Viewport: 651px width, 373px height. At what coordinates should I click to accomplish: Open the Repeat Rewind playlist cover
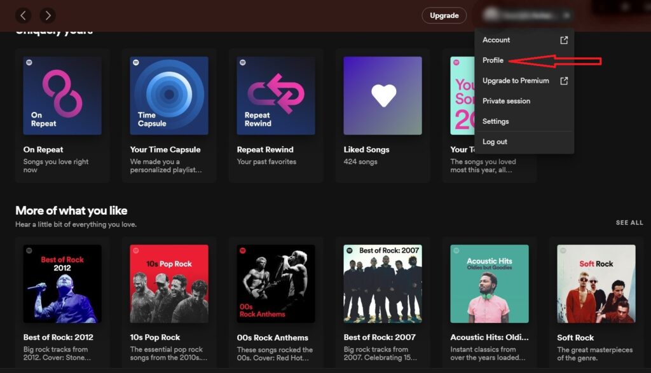[x=276, y=96]
